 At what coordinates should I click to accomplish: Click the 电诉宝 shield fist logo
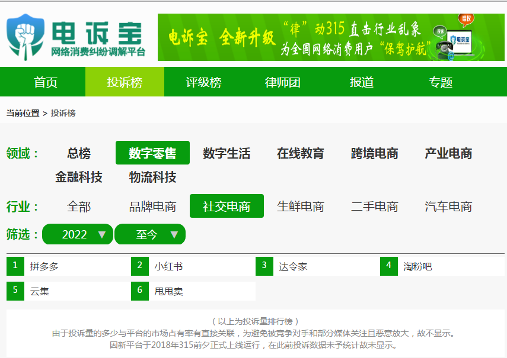pos(25,37)
